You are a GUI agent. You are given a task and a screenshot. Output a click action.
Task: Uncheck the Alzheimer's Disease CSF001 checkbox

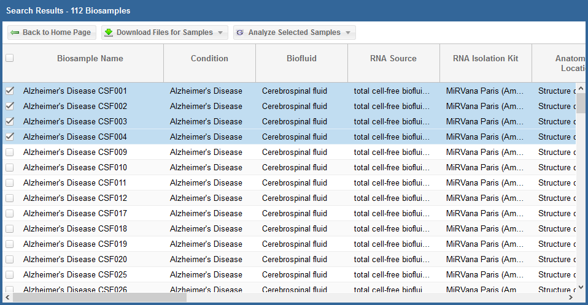9,91
